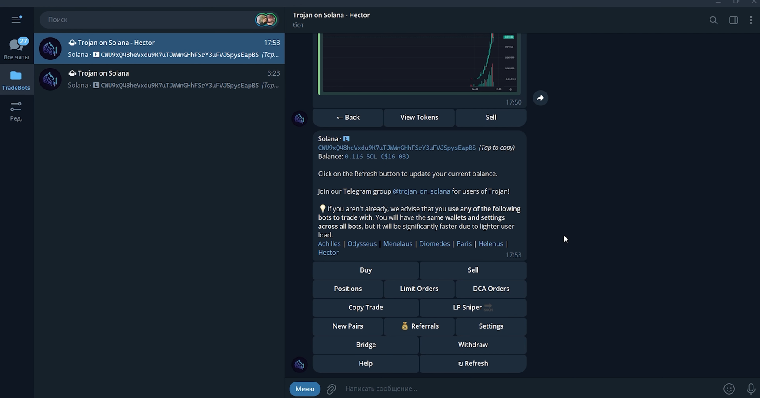Open the All chats folder
Viewport: 760px width, 398px height.
17,49
